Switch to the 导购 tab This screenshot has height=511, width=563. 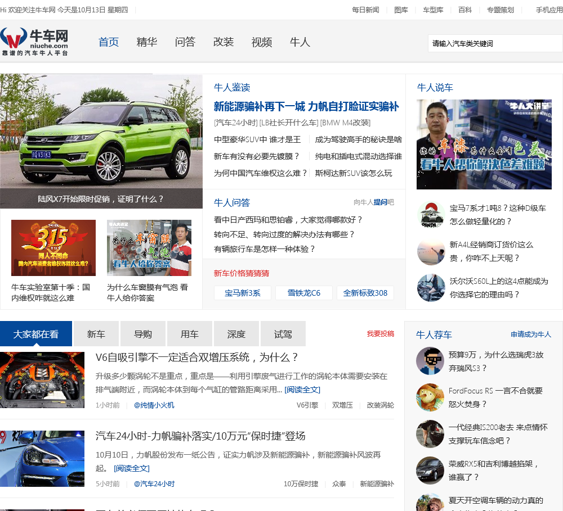(143, 334)
